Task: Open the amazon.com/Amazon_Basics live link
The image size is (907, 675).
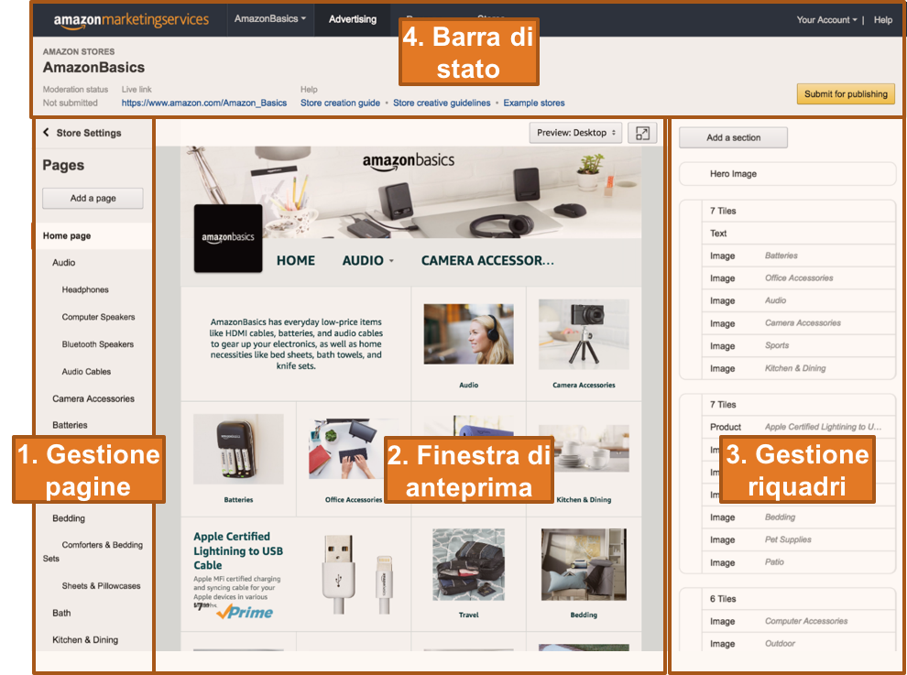Action: click(x=204, y=103)
